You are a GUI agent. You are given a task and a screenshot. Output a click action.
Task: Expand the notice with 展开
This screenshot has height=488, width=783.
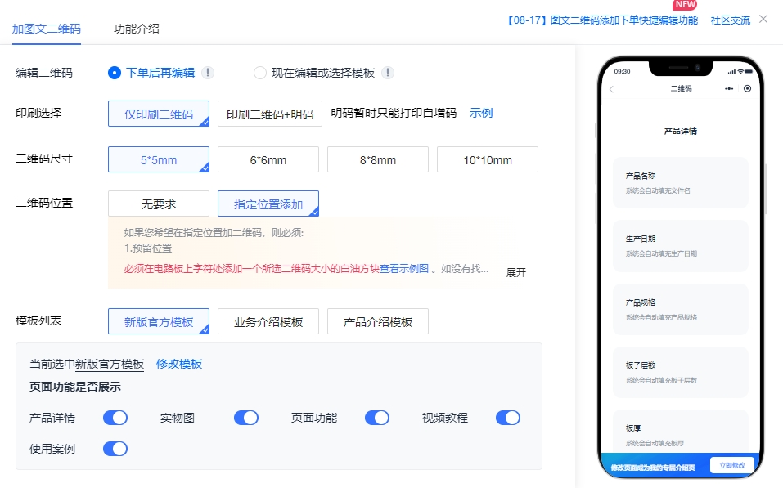515,272
